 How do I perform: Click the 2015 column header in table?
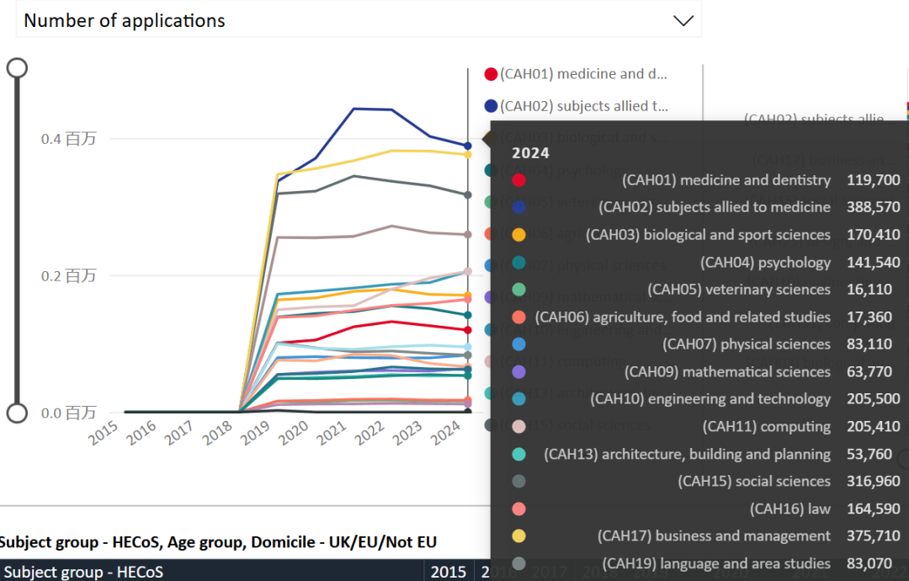448,573
